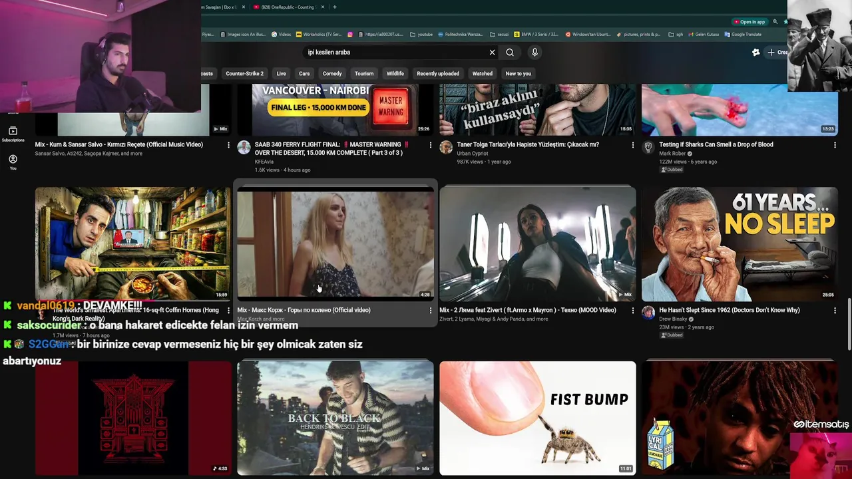Click the browser zoom magnifier icon in address bar

tap(775, 22)
